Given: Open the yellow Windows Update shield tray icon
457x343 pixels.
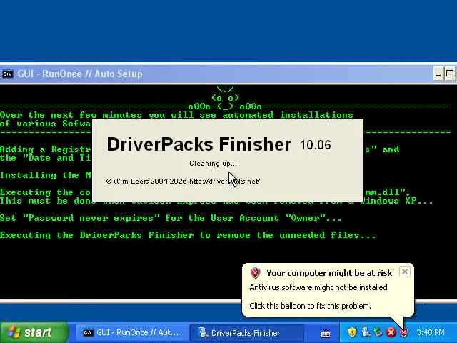Looking at the screenshot, I should [x=352, y=332].
